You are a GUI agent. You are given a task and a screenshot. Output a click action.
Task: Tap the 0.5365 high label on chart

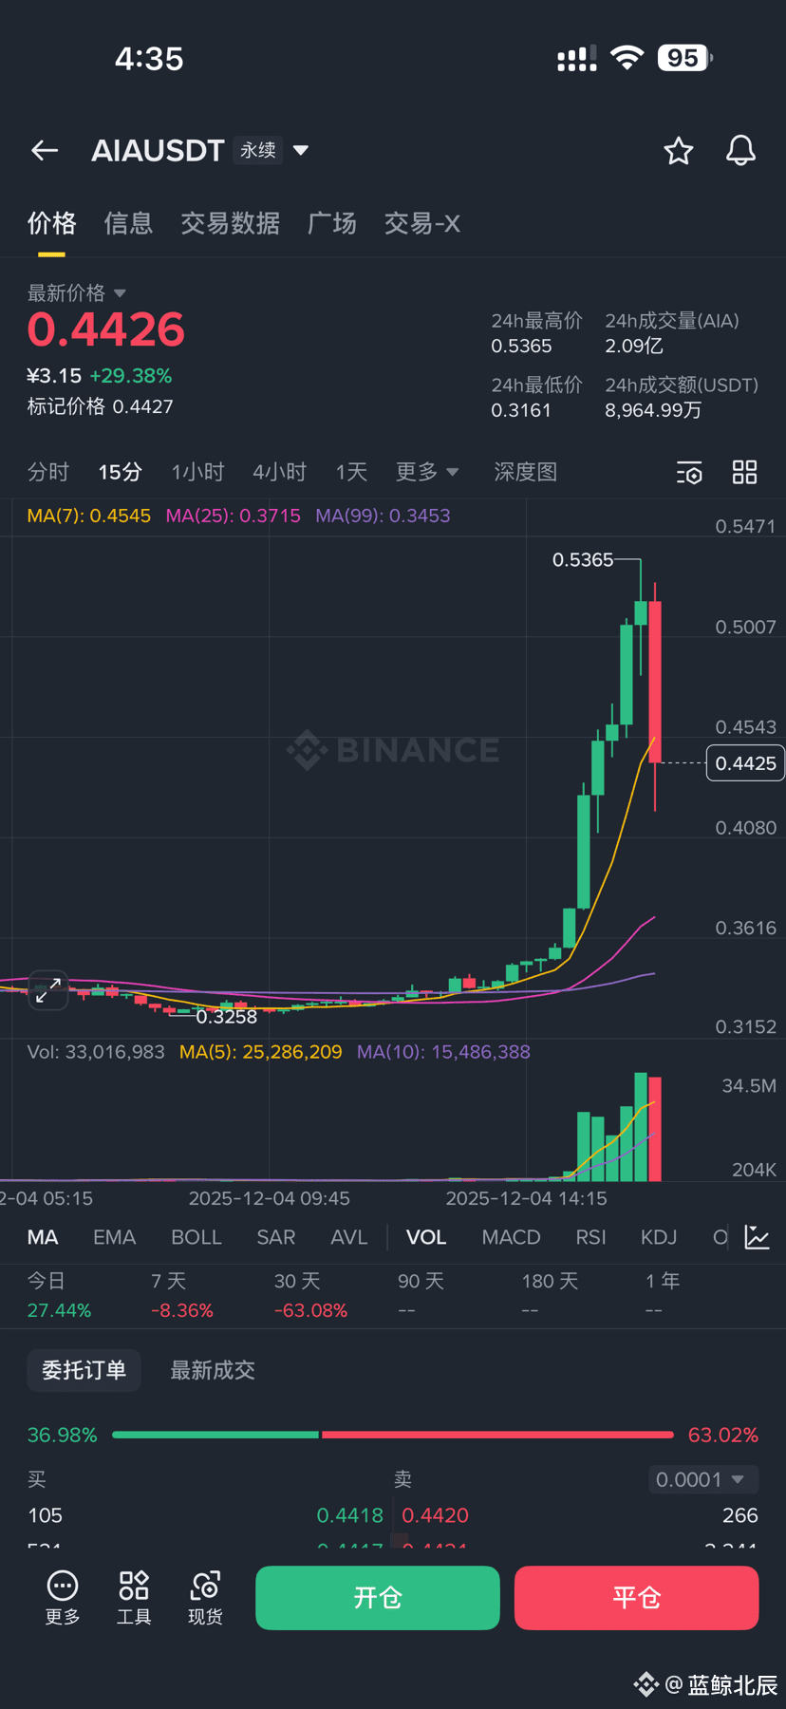[x=583, y=560]
